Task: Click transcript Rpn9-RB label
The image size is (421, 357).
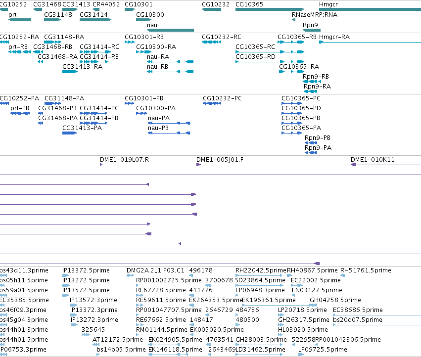Action: coord(316,77)
